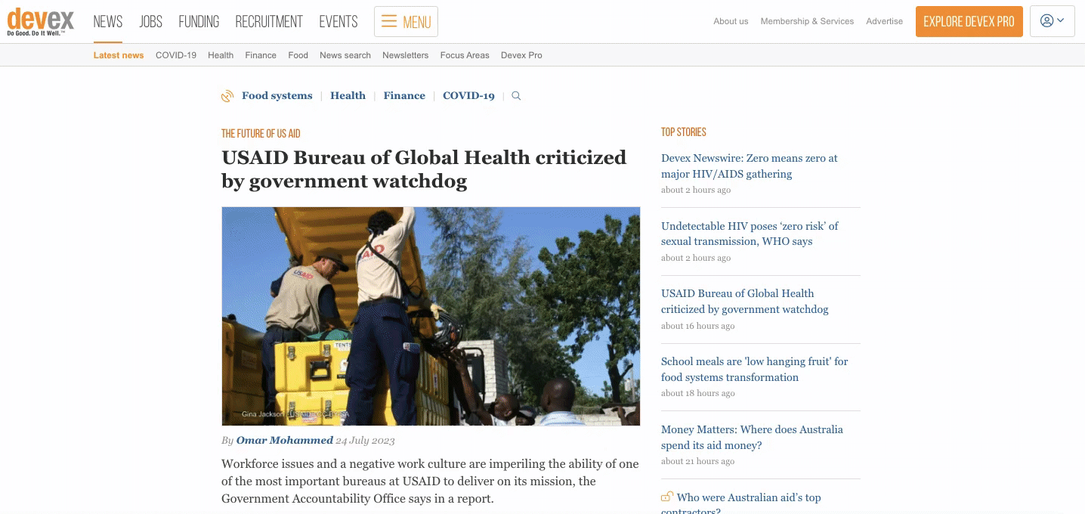Click 'about 18 hours ago' timestamp
The width and height of the screenshot is (1085, 514).
[697, 393]
